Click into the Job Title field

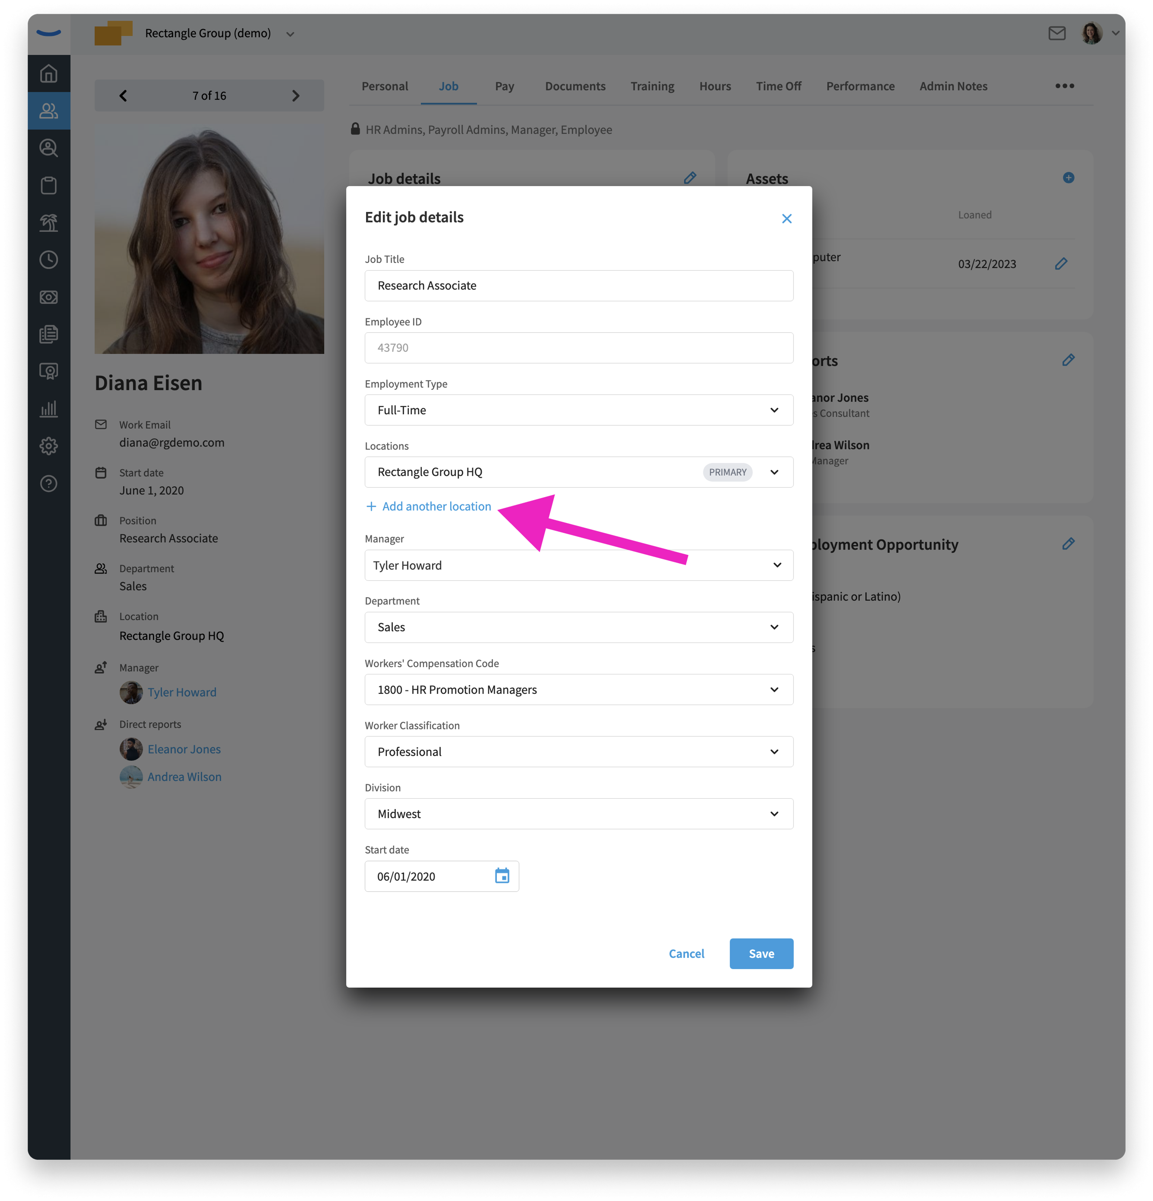point(579,285)
